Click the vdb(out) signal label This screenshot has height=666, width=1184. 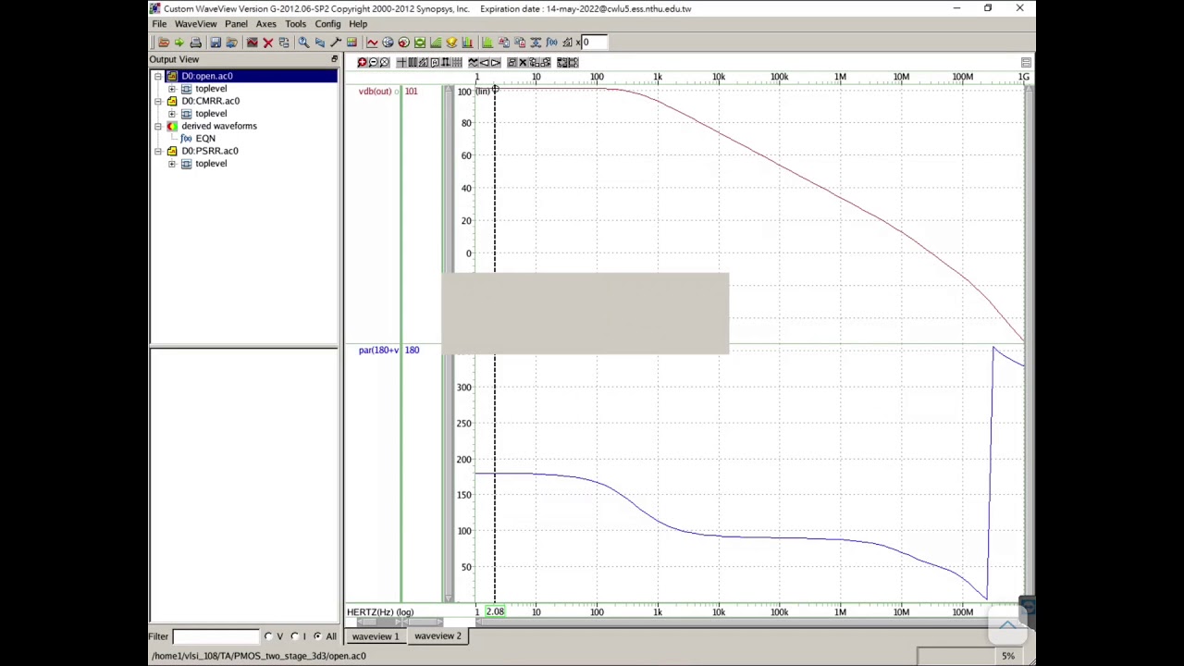tap(375, 92)
